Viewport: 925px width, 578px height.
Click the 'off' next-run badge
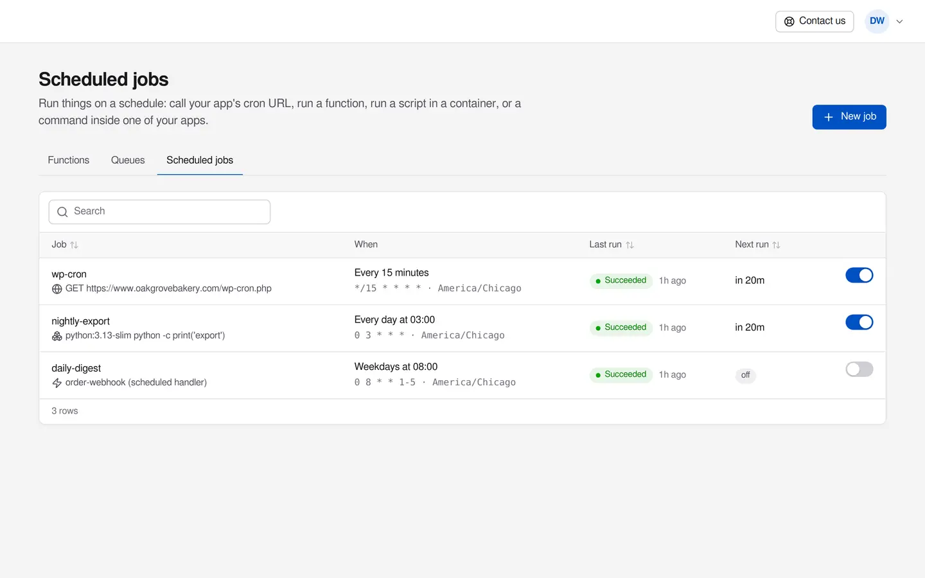[745, 375]
